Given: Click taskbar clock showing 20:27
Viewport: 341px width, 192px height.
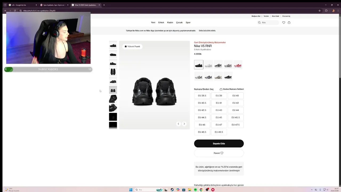Looking at the screenshot, I should tap(335, 190).
